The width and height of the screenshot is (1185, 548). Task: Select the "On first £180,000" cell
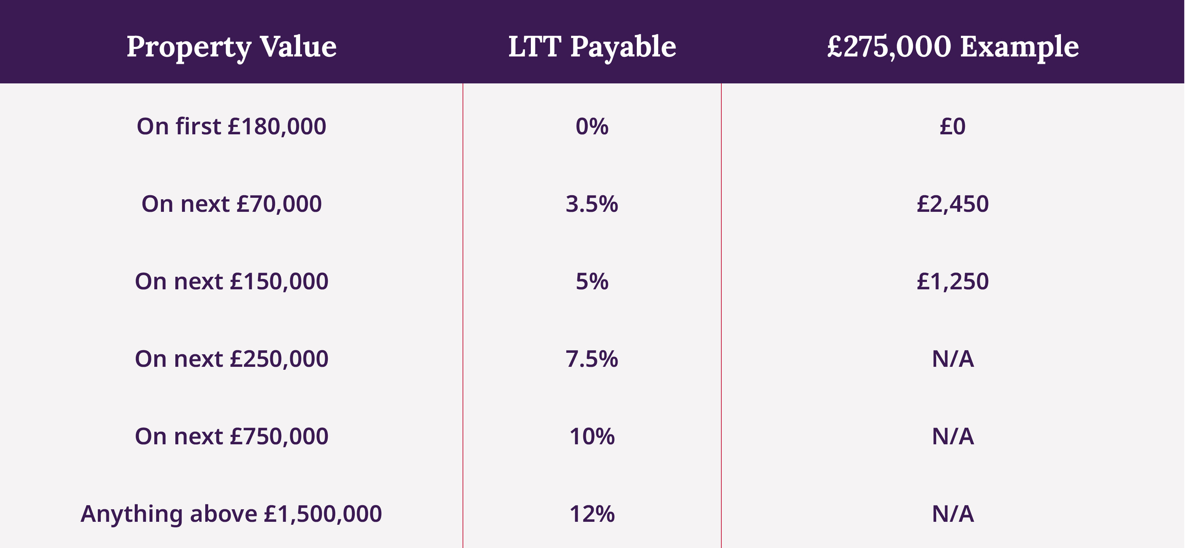tap(231, 126)
